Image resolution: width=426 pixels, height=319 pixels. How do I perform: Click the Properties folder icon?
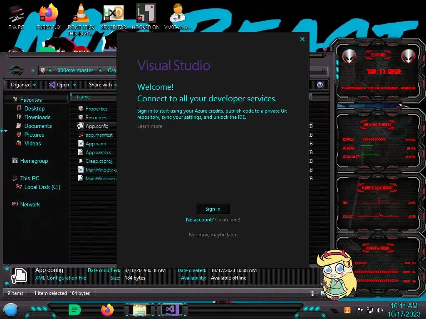pyautogui.click(x=81, y=108)
